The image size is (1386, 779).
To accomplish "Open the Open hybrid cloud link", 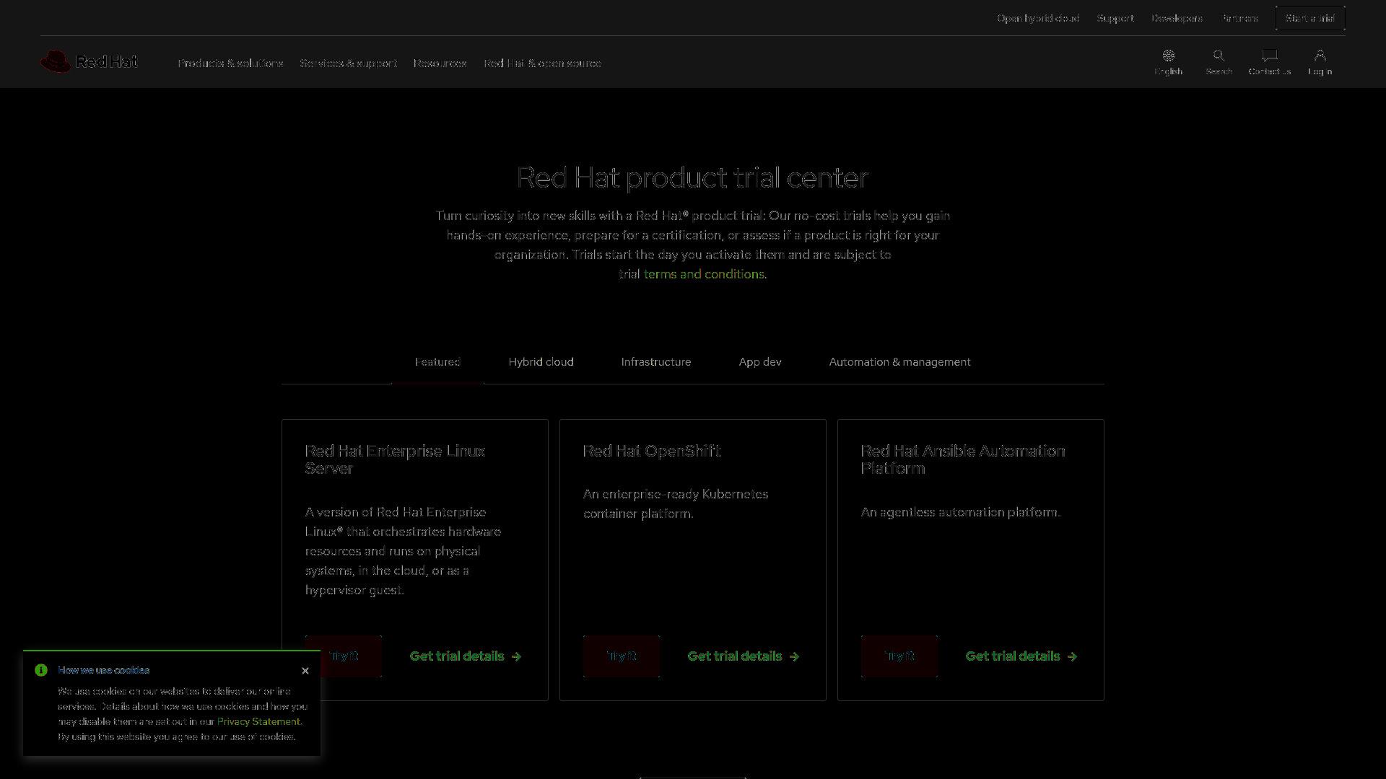I will point(1038,18).
